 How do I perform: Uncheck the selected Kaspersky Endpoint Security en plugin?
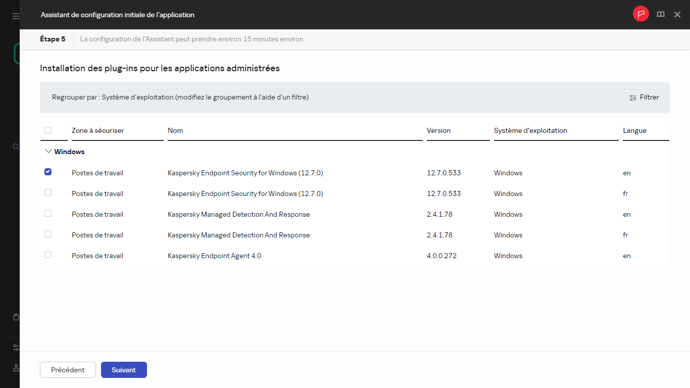tap(47, 172)
